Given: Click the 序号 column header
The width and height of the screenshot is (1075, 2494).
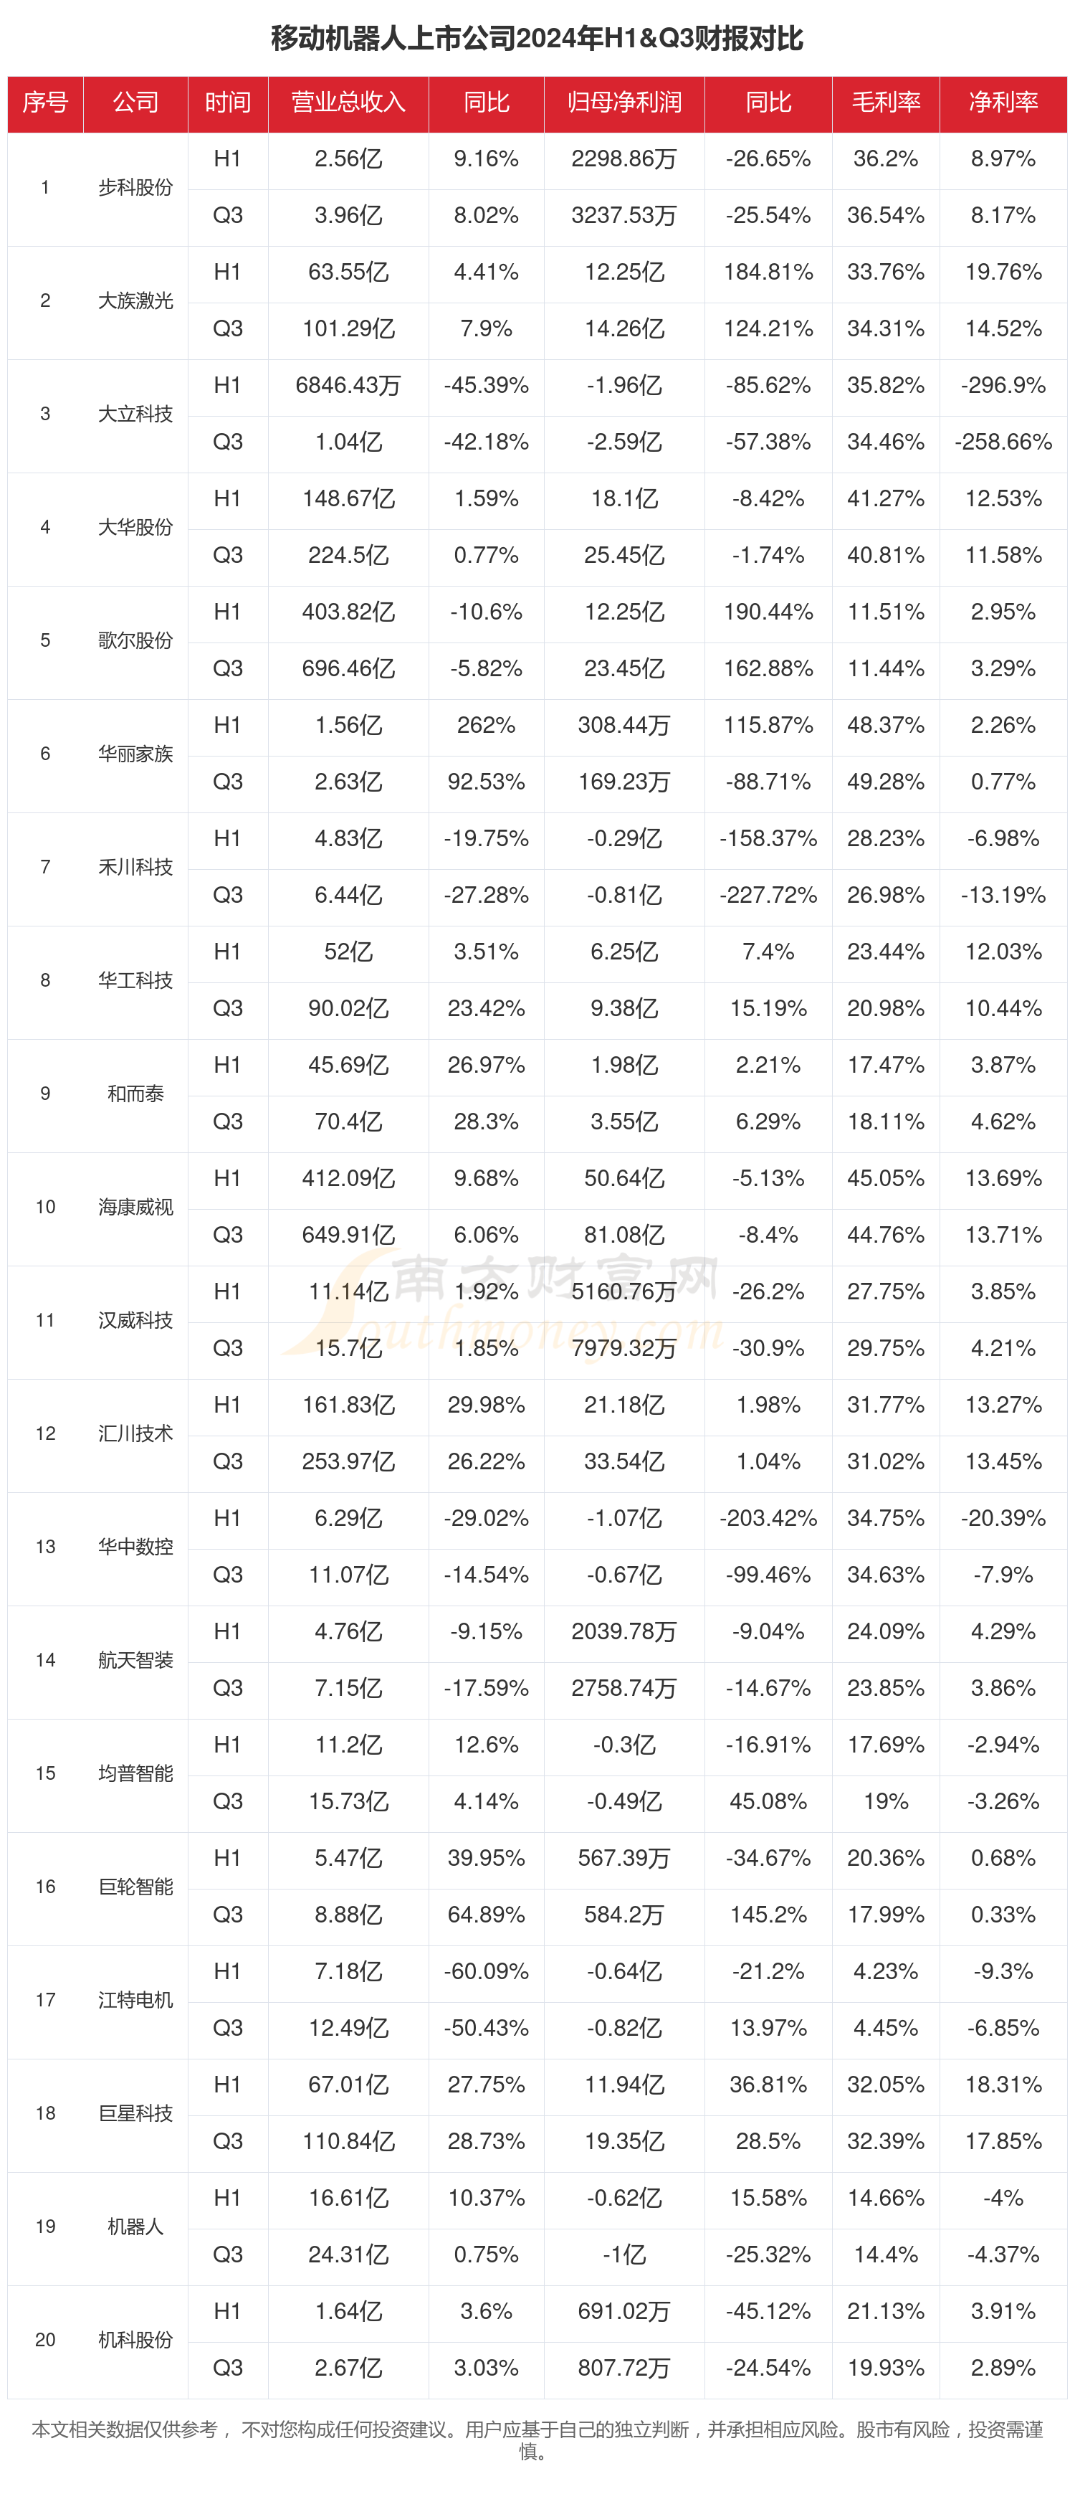Looking at the screenshot, I should [45, 103].
